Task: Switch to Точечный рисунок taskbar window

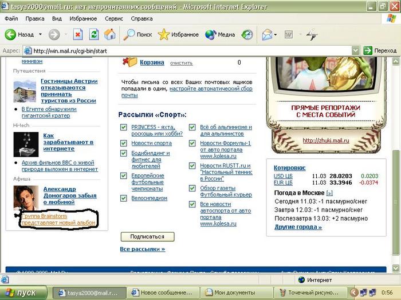Action: (x=309, y=293)
